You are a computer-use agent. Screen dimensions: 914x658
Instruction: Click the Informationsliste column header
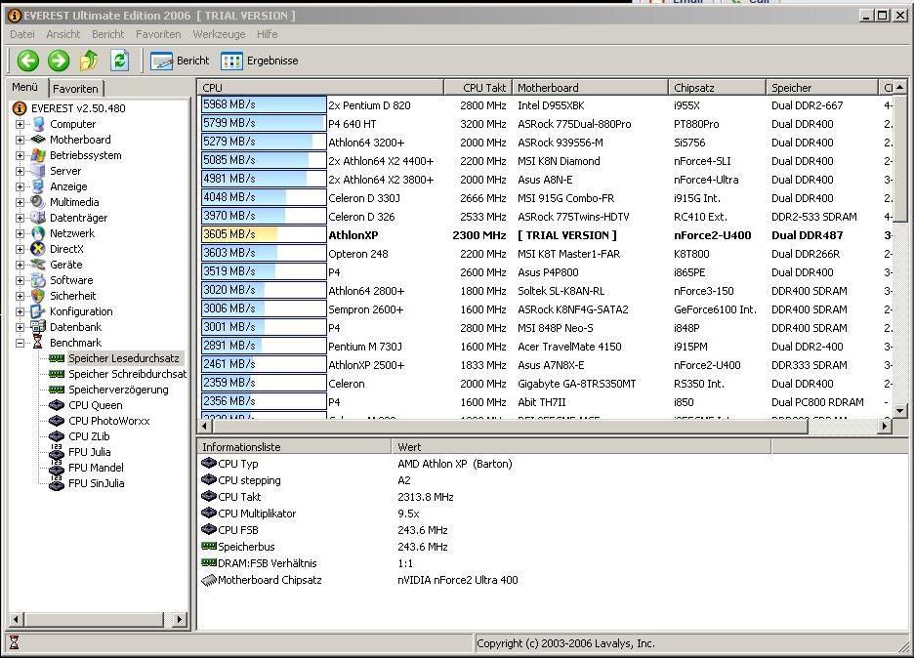tap(294, 447)
